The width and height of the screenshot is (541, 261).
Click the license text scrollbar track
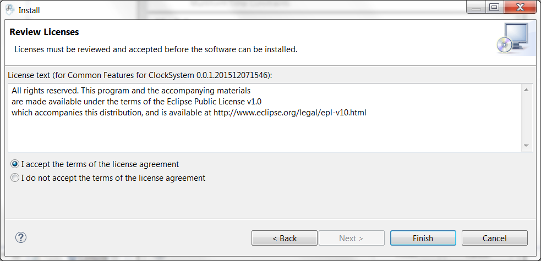526,118
